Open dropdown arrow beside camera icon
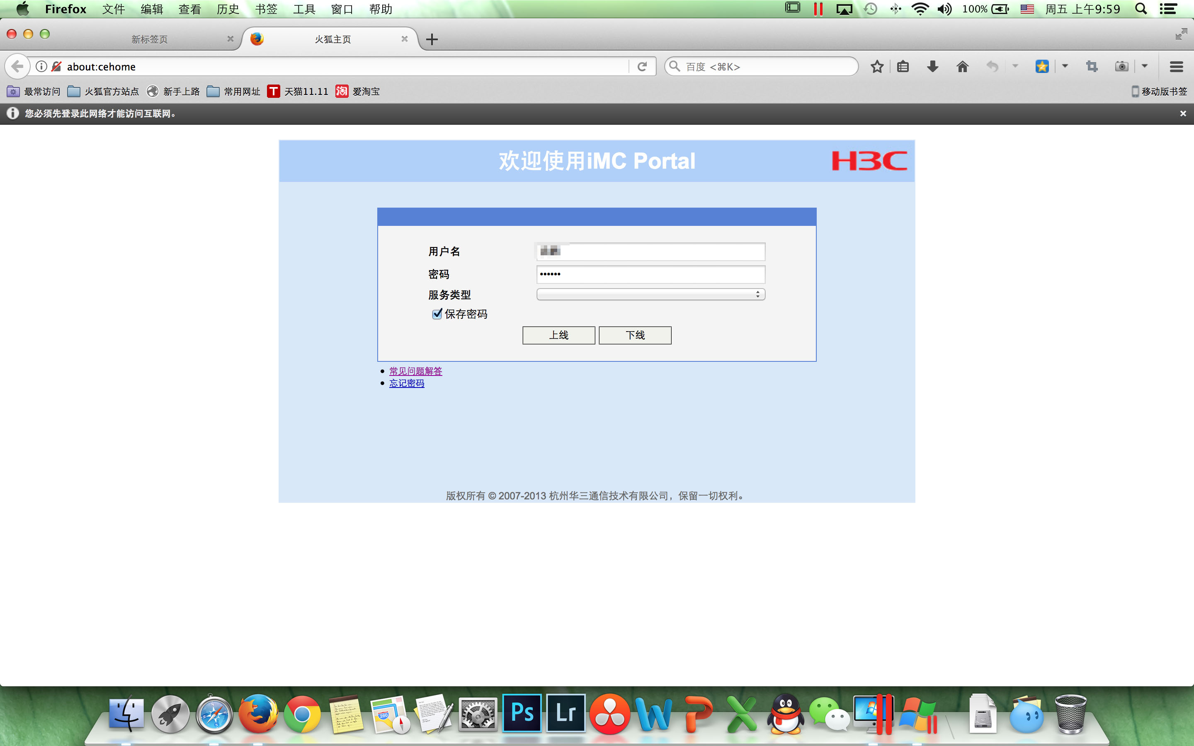Image resolution: width=1194 pixels, height=746 pixels. (x=1145, y=66)
